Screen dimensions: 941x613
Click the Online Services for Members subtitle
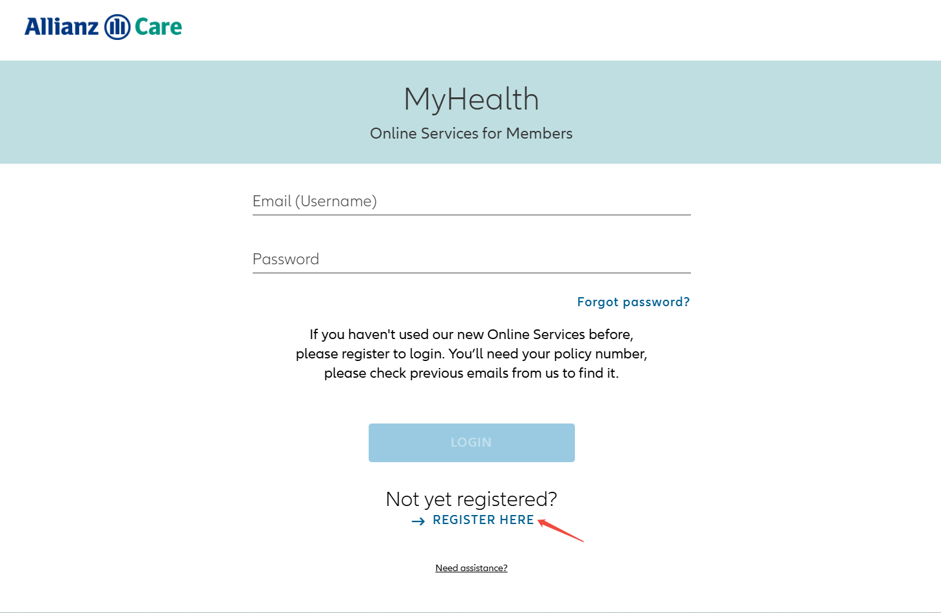(x=471, y=133)
